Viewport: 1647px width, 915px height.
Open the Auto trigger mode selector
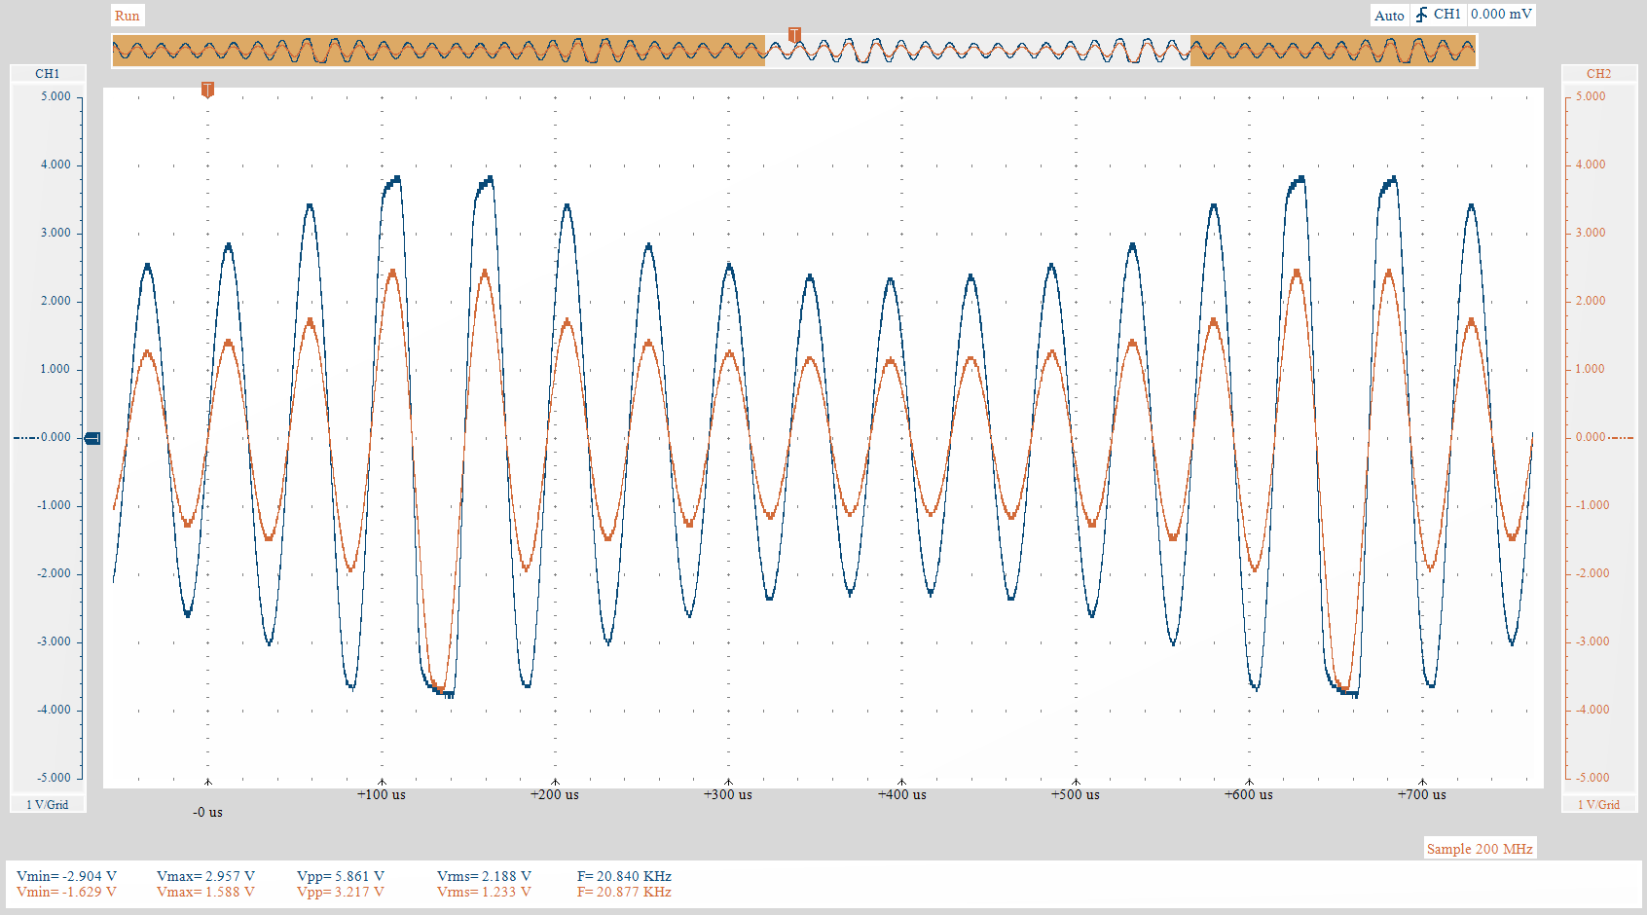pos(1389,16)
